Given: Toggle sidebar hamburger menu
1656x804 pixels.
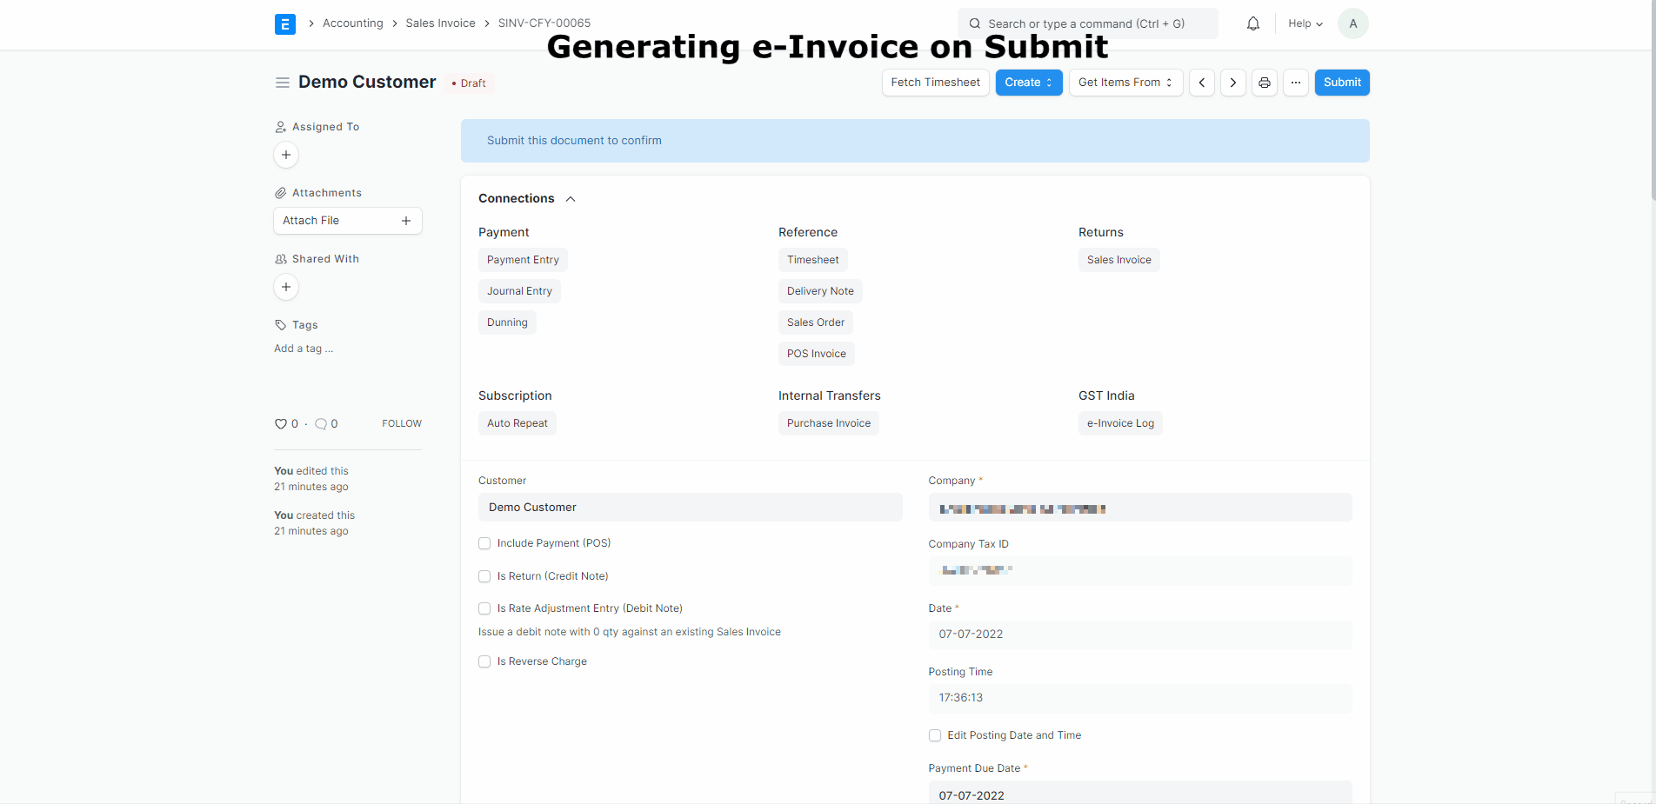Looking at the screenshot, I should (x=282, y=83).
